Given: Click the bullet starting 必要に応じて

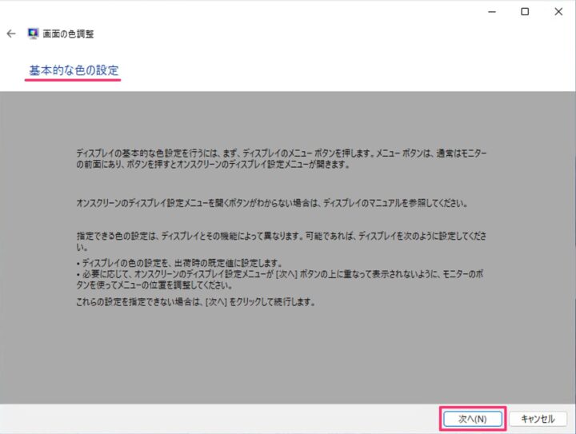Looking at the screenshot, I should point(280,280).
